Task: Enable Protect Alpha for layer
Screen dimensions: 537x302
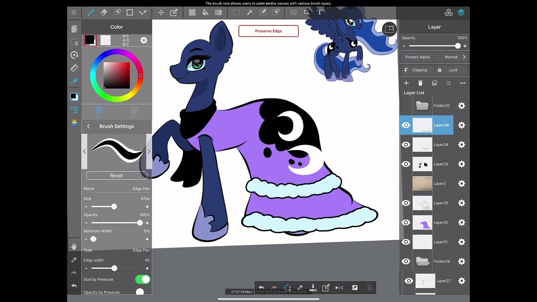Action: click(x=417, y=57)
